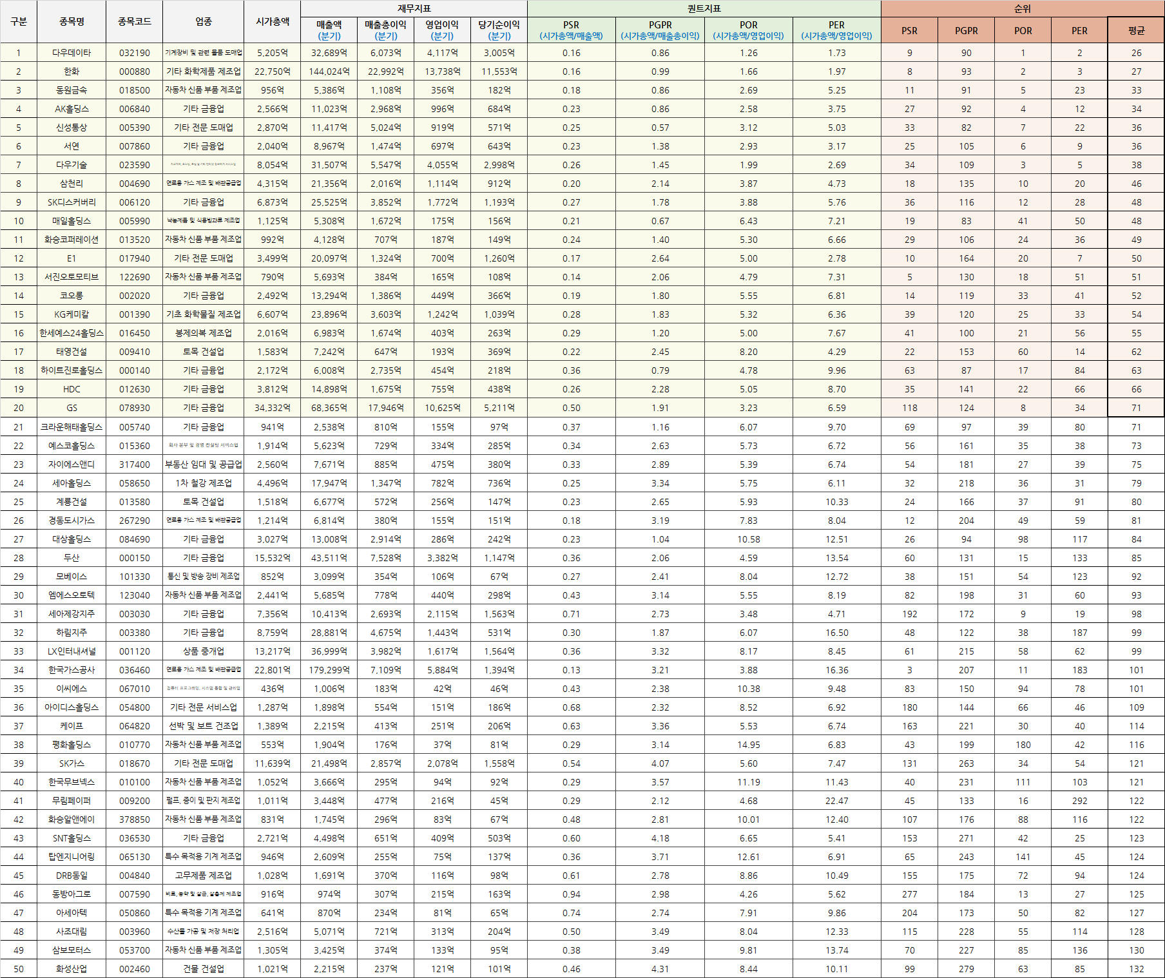The height and width of the screenshot is (978, 1165).
Task: Select the stock name 경동도시가스
Action: click(x=72, y=521)
